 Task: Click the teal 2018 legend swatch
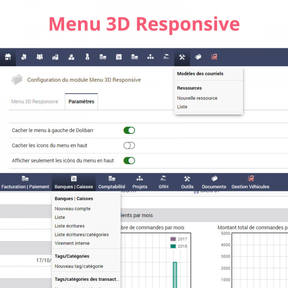[x=173, y=246]
